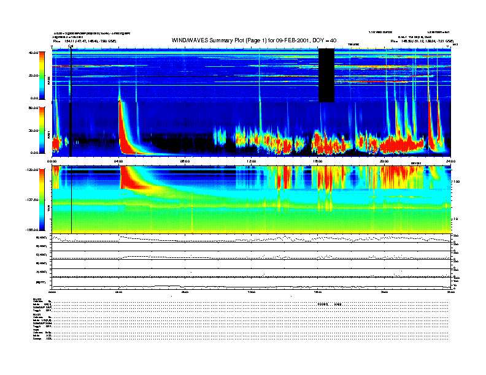Click the Cal label above the vertical line
This screenshot has width=486, height=375.
click(71, 45)
